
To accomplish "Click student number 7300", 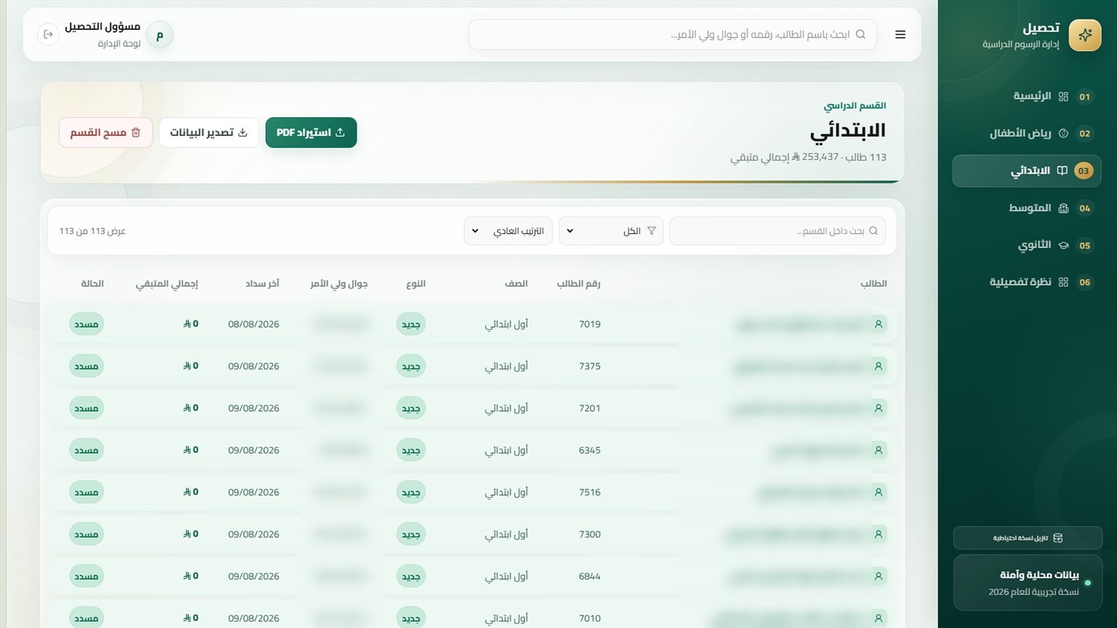I will pyautogui.click(x=590, y=534).
